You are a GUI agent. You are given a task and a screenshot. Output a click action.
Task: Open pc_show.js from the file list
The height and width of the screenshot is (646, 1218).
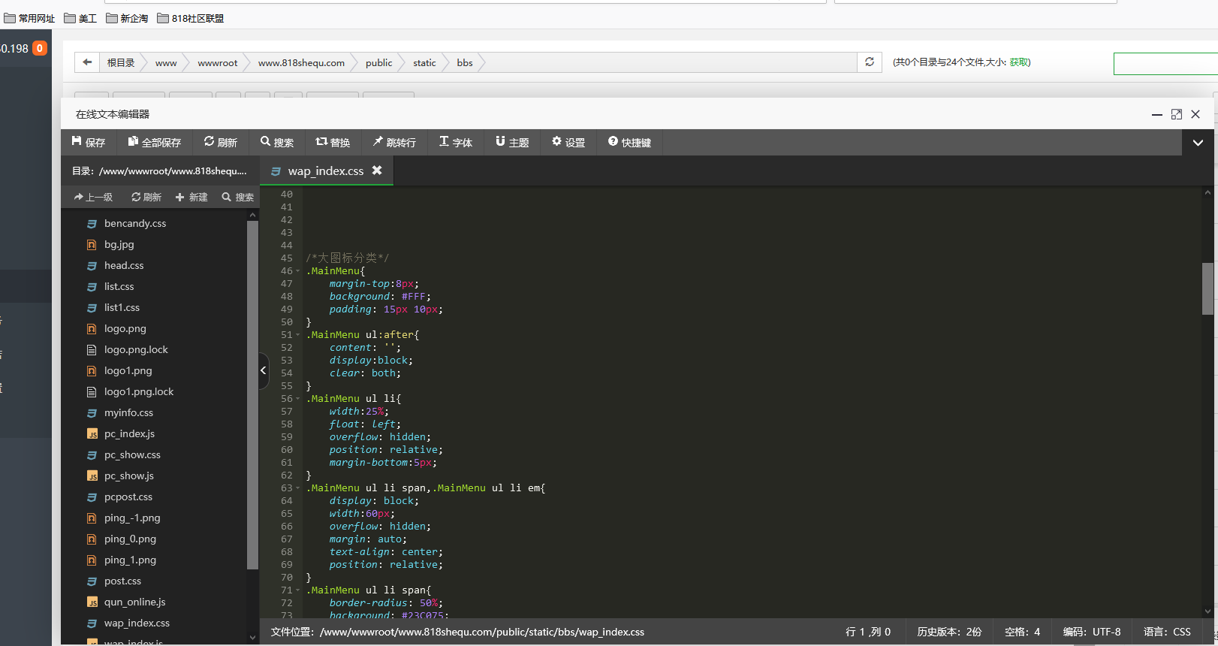[x=128, y=475]
